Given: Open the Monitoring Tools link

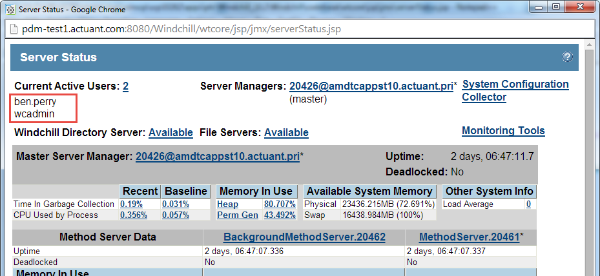Looking at the screenshot, I should click(x=503, y=131).
